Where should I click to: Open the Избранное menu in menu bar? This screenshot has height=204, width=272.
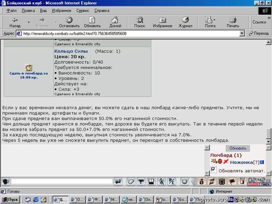[62, 10]
